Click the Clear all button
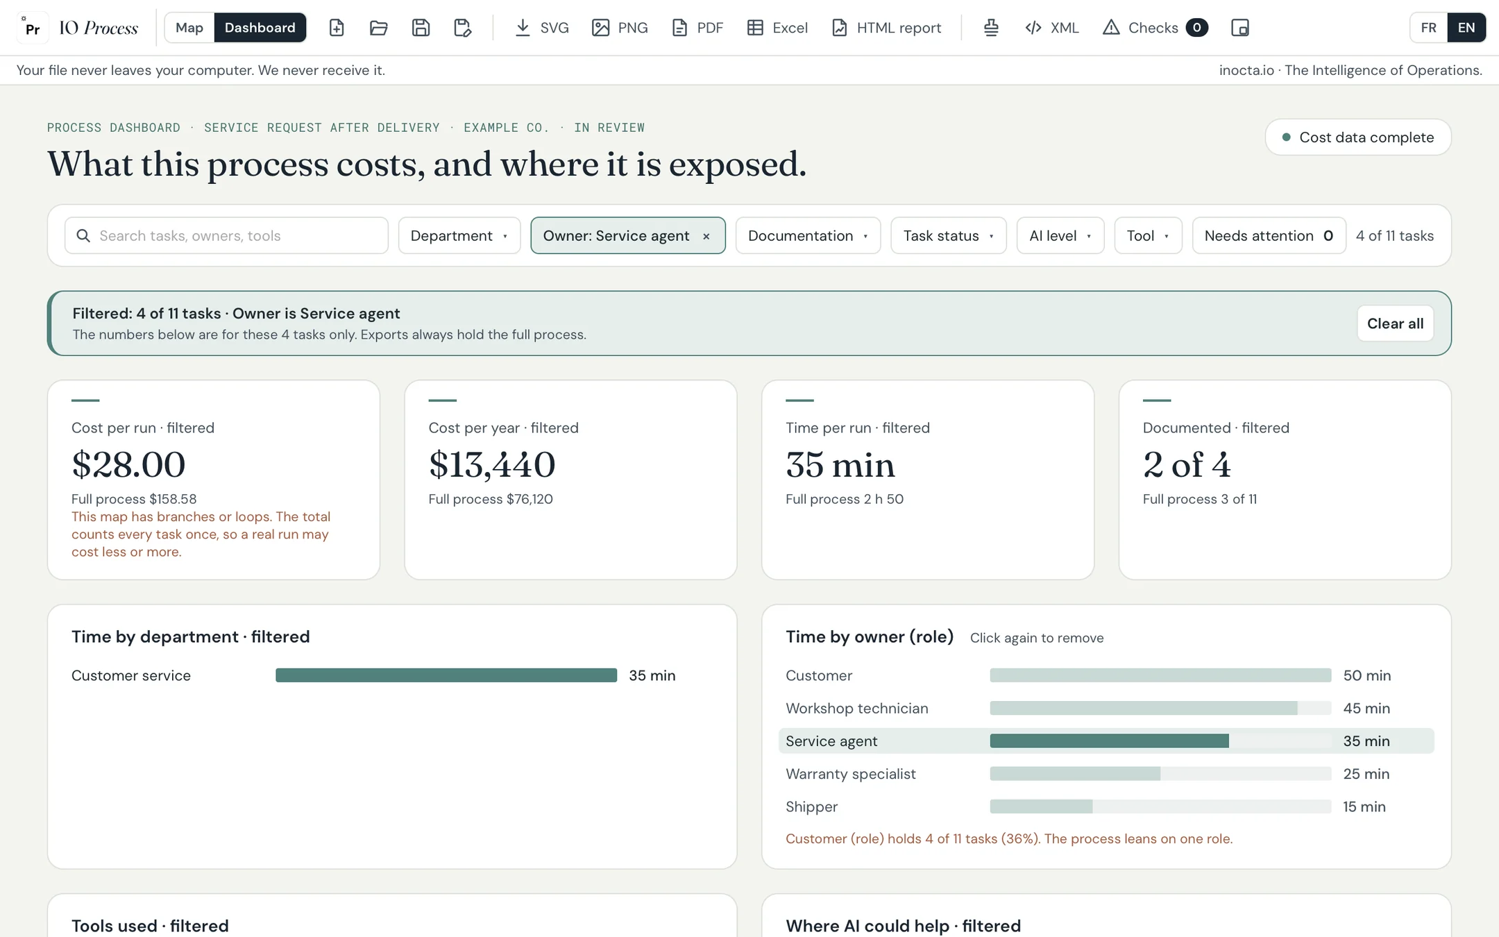1499x937 pixels. click(x=1395, y=323)
